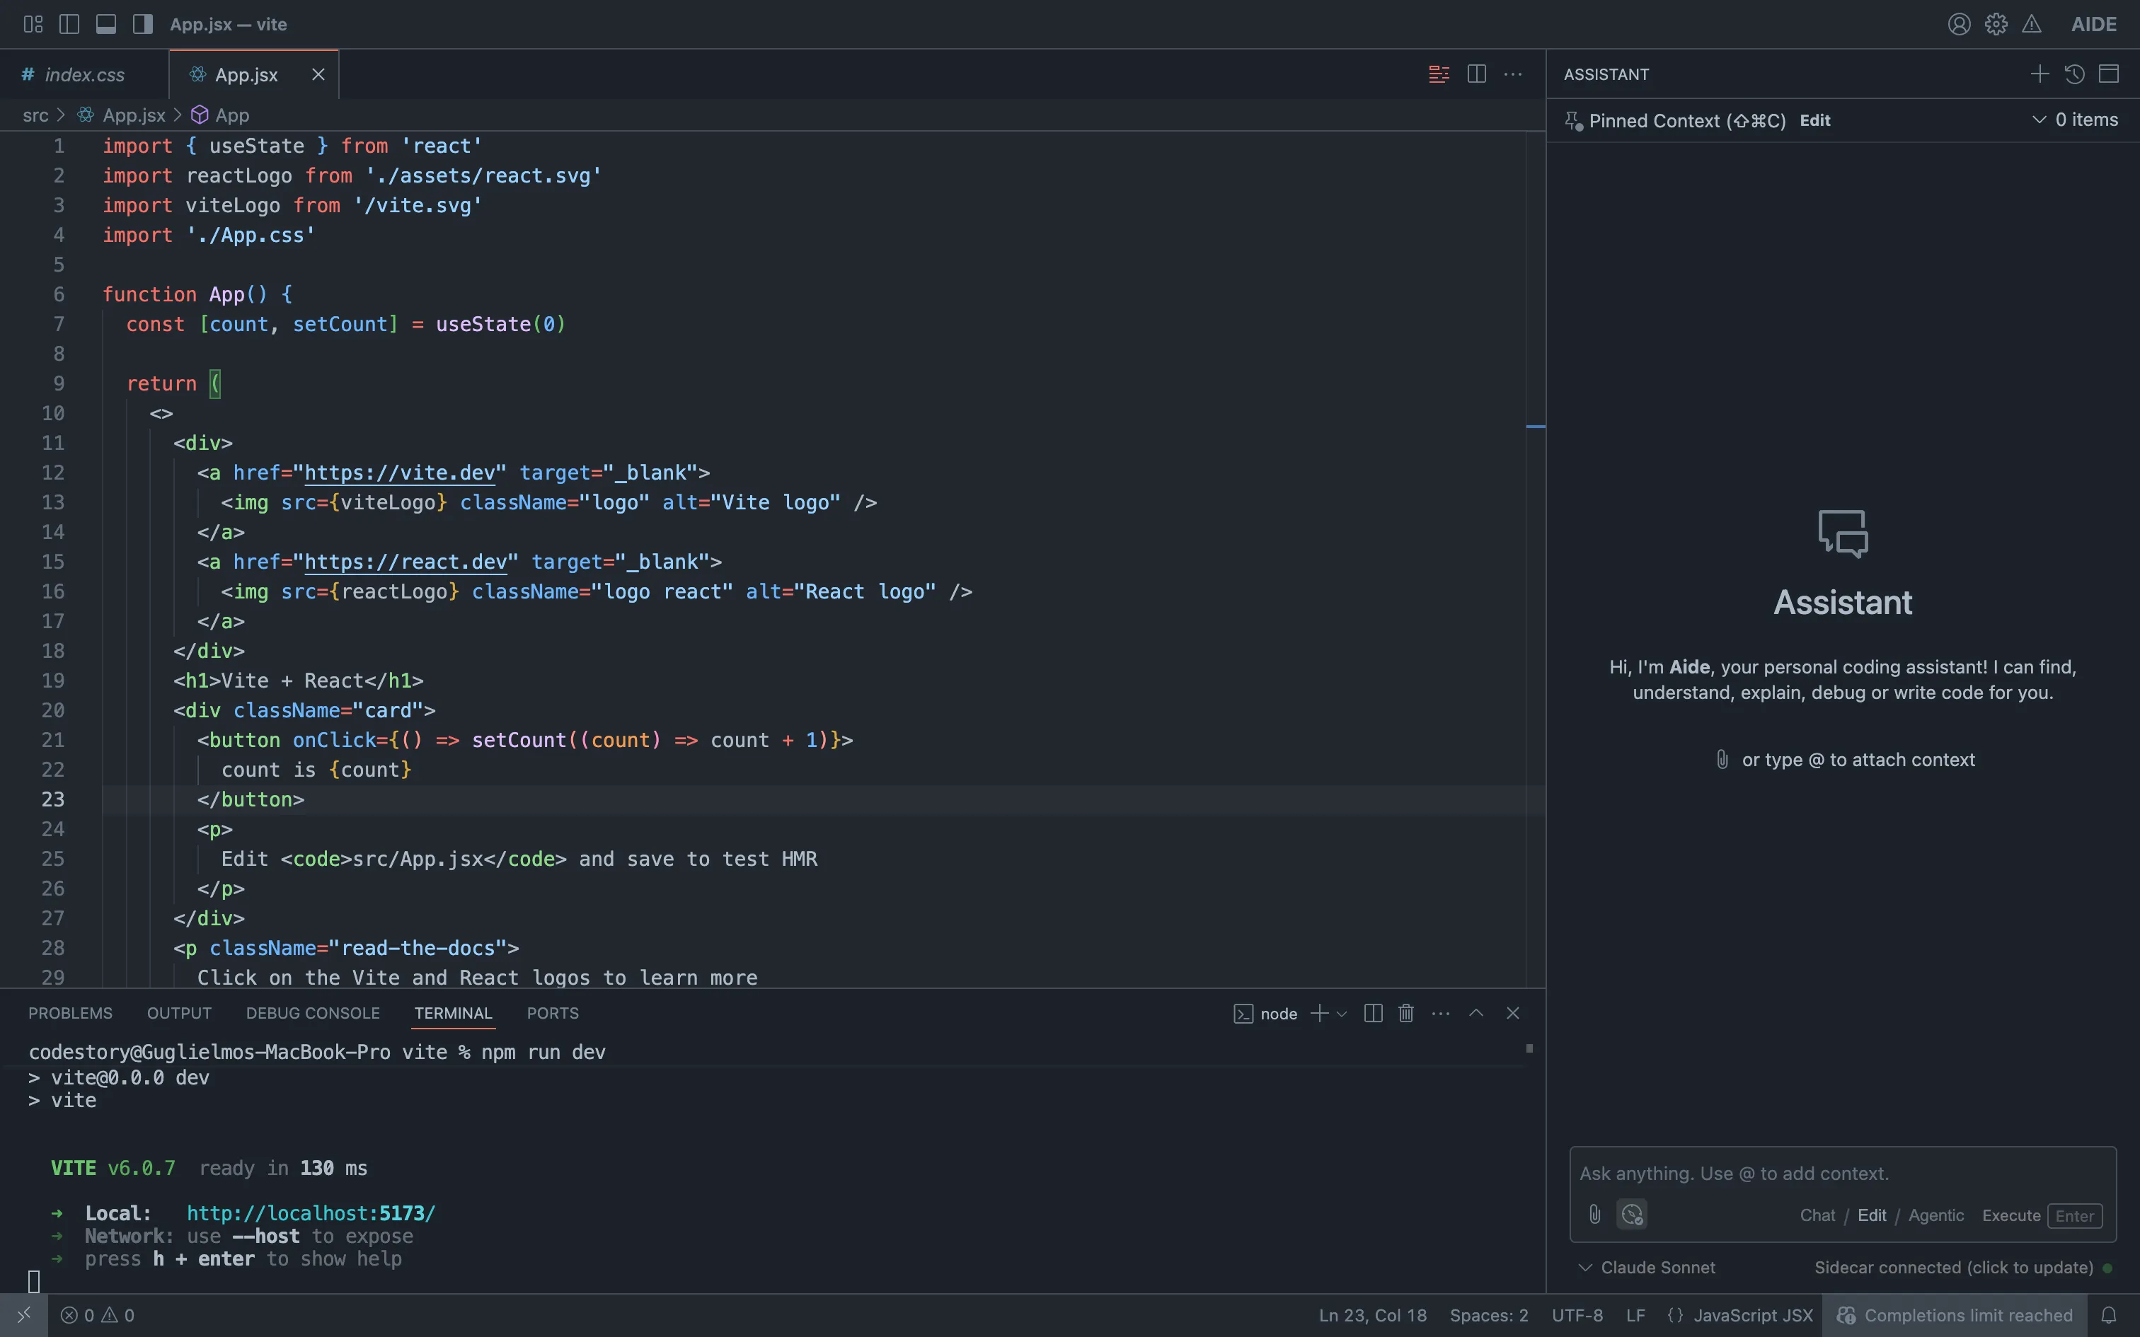Open the PROBLEMS panel tab

70,1013
